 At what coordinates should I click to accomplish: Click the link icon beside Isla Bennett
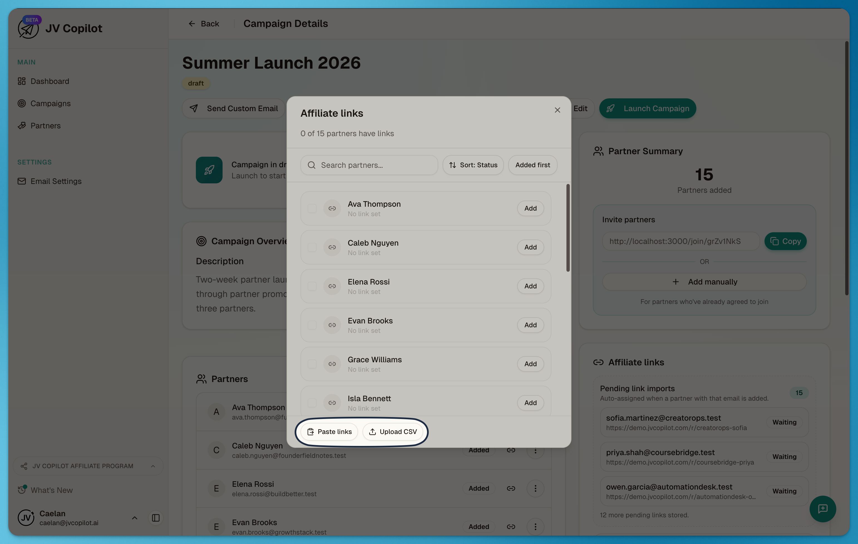click(332, 403)
